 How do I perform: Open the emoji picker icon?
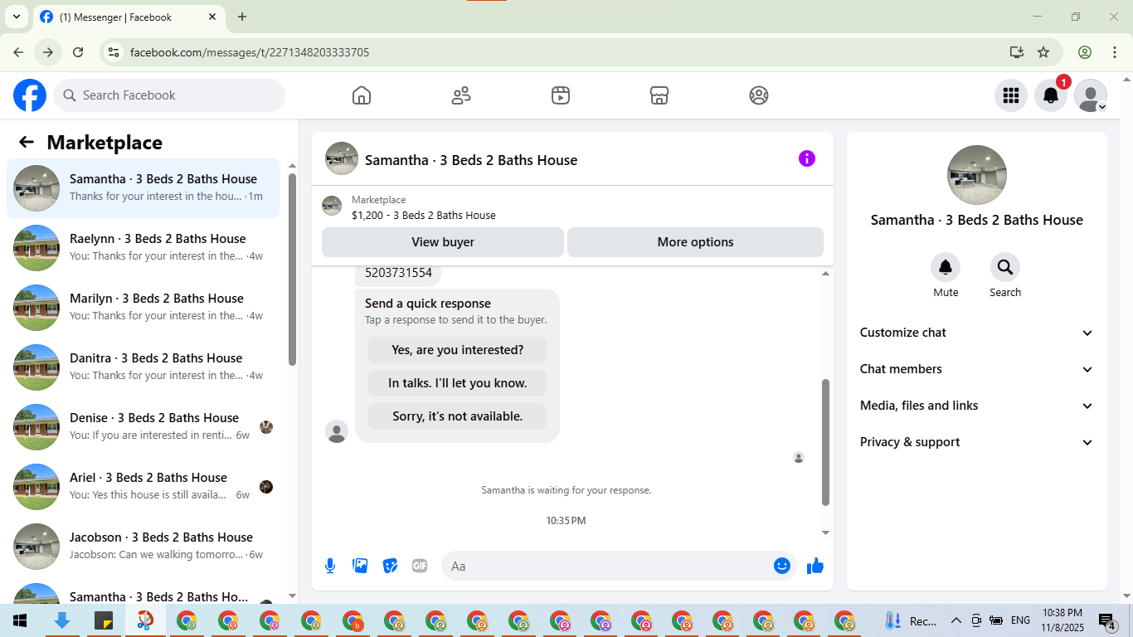pos(782,566)
